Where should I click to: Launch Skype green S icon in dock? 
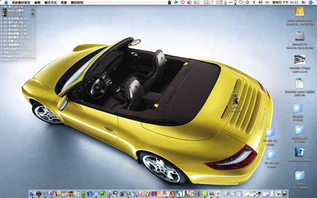tap(205, 194)
